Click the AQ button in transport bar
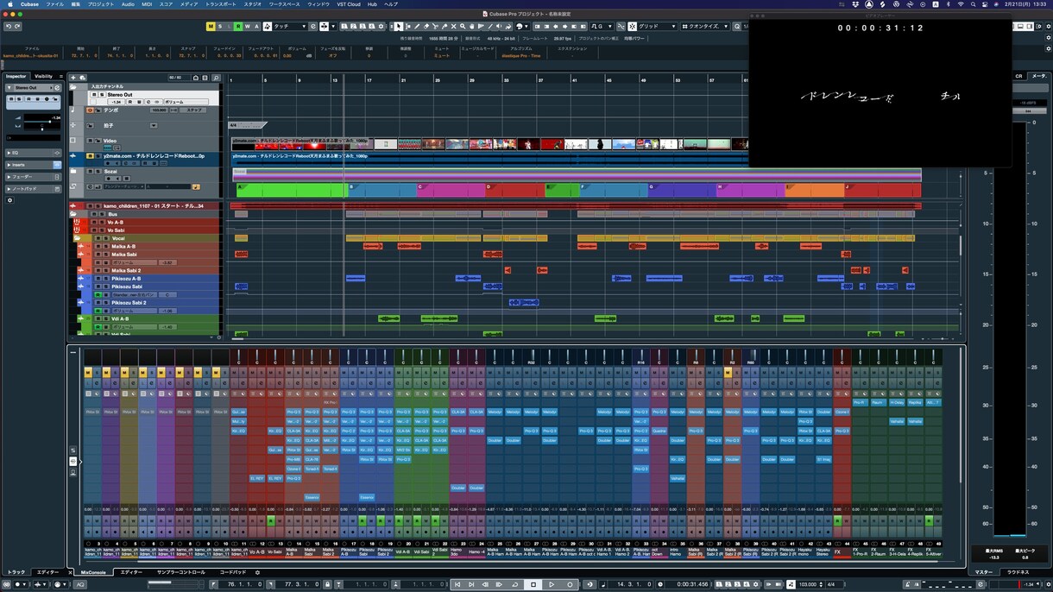1053x592 pixels. (x=80, y=584)
